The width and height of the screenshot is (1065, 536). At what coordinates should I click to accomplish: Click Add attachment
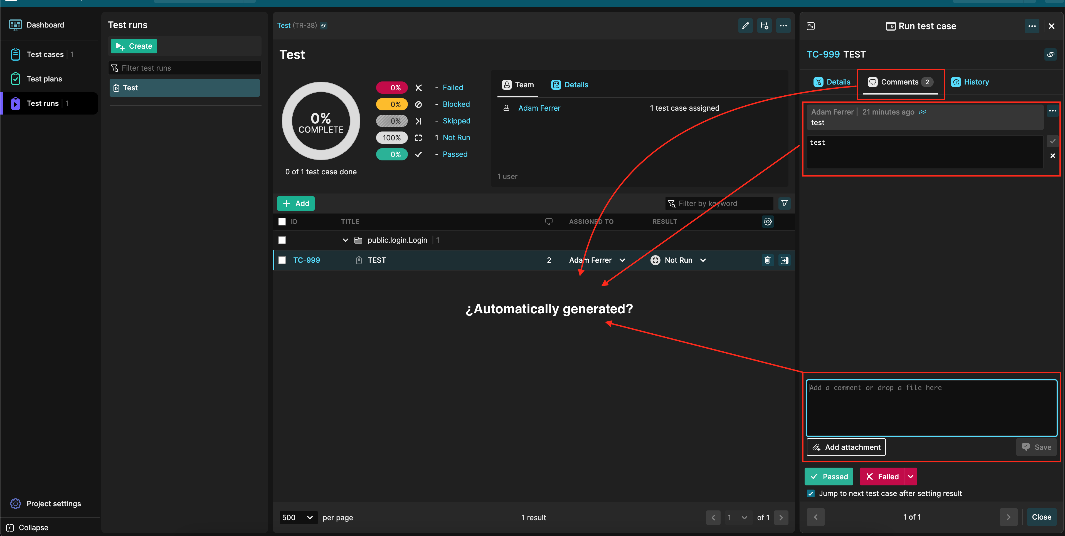point(846,447)
